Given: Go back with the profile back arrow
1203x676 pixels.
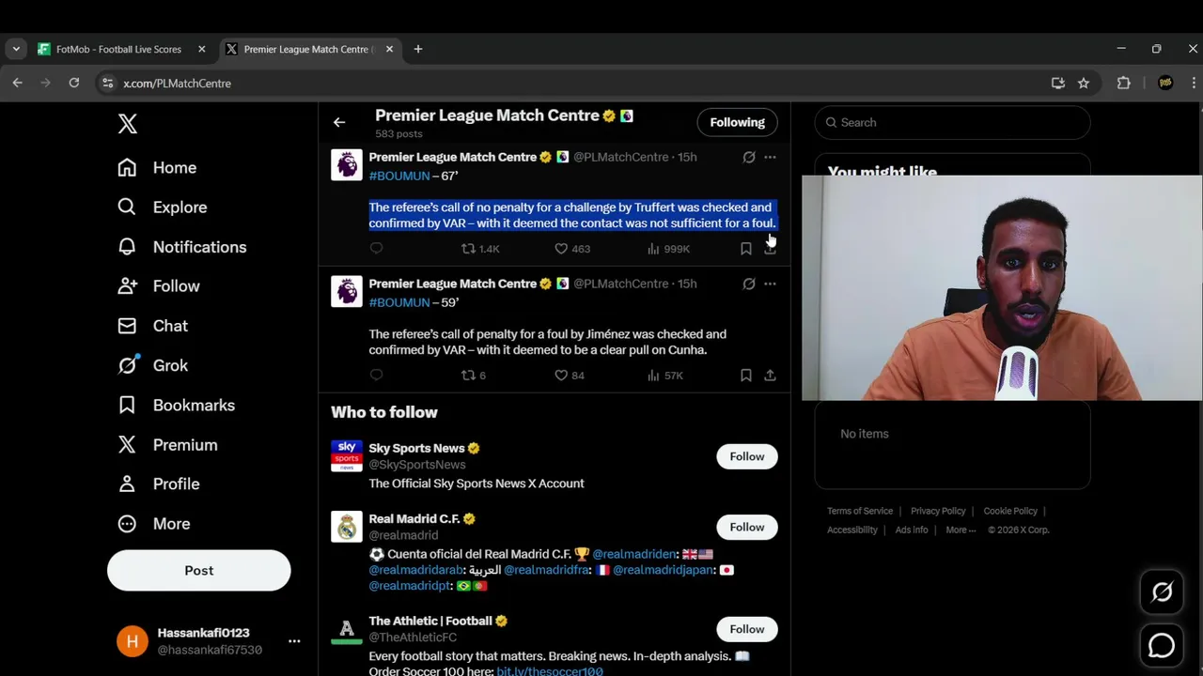Looking at the screenshot, I should pos(339,122).
